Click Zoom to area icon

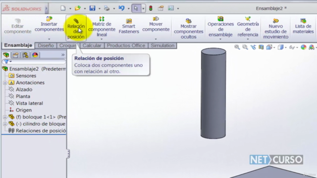point(245,47)
